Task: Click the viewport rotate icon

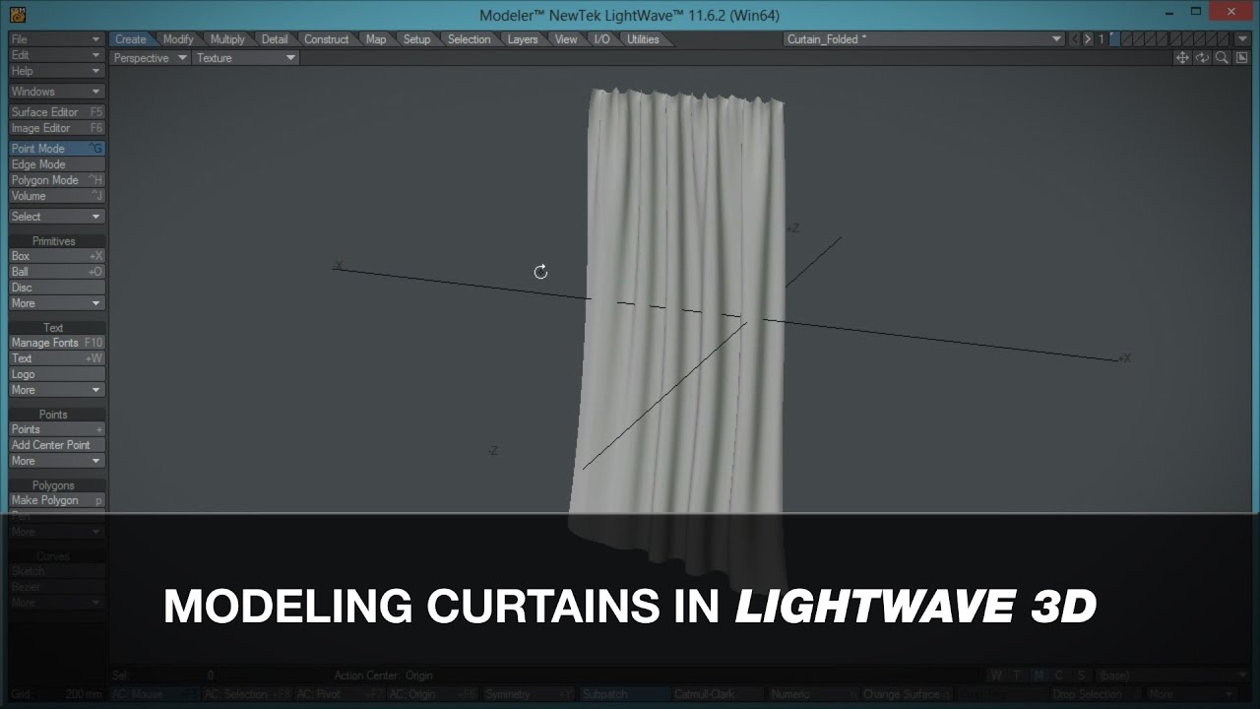Action: pos(1202,58)
